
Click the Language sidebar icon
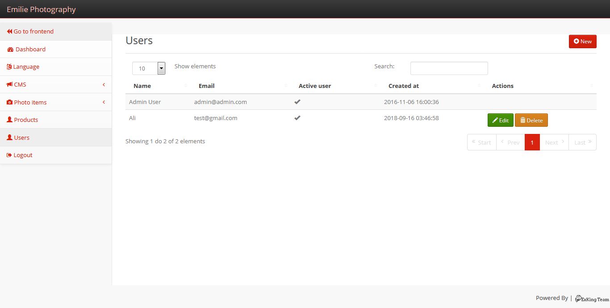(x=9, y=67)
